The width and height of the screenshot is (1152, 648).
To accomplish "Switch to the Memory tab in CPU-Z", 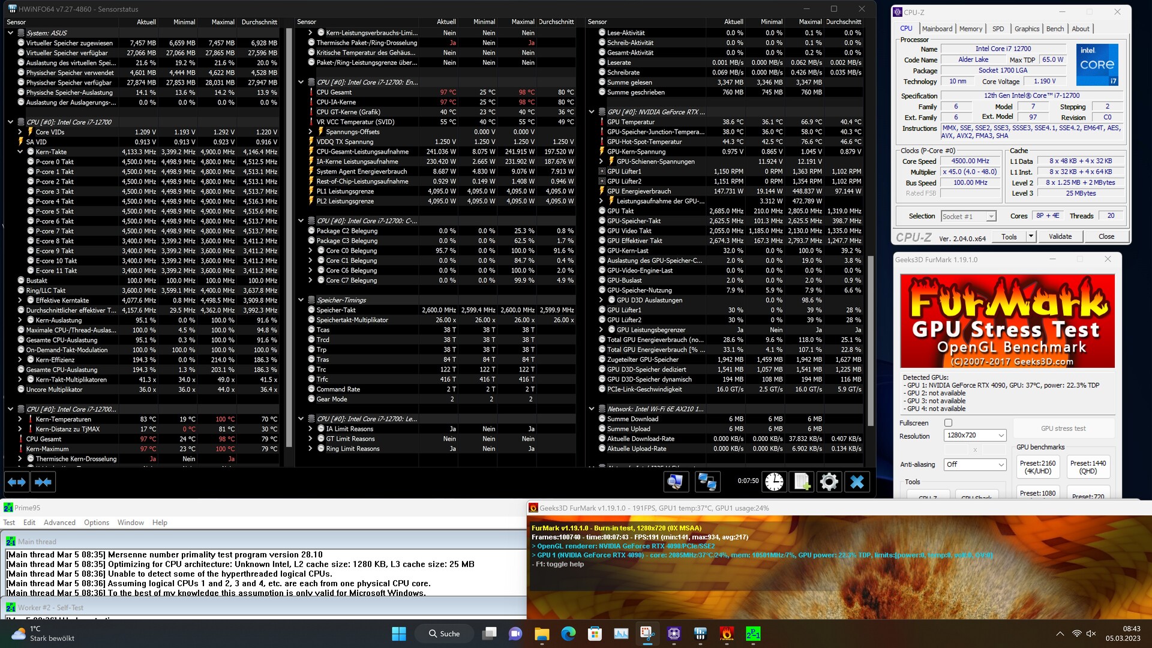I will [970, 29].
